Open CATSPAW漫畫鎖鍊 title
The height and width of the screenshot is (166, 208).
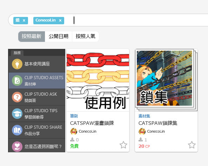pos(92,123)
